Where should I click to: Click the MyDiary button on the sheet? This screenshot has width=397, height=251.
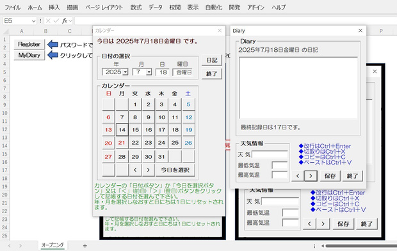point(29,55)
